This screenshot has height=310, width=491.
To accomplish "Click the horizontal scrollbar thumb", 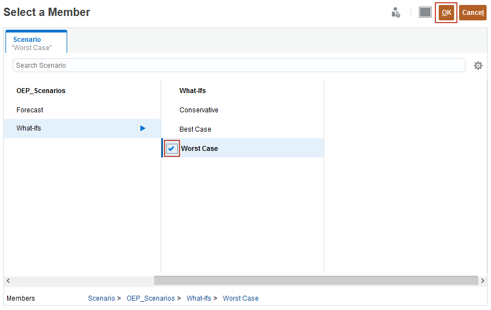I will [x=315, y=281].
